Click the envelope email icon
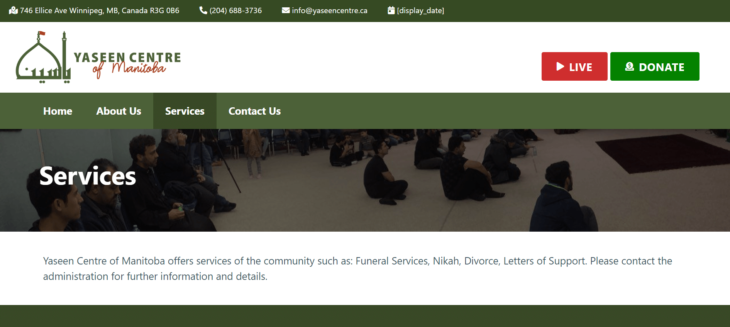The height and width of the screenshot is (327, 730). [286, 10]
